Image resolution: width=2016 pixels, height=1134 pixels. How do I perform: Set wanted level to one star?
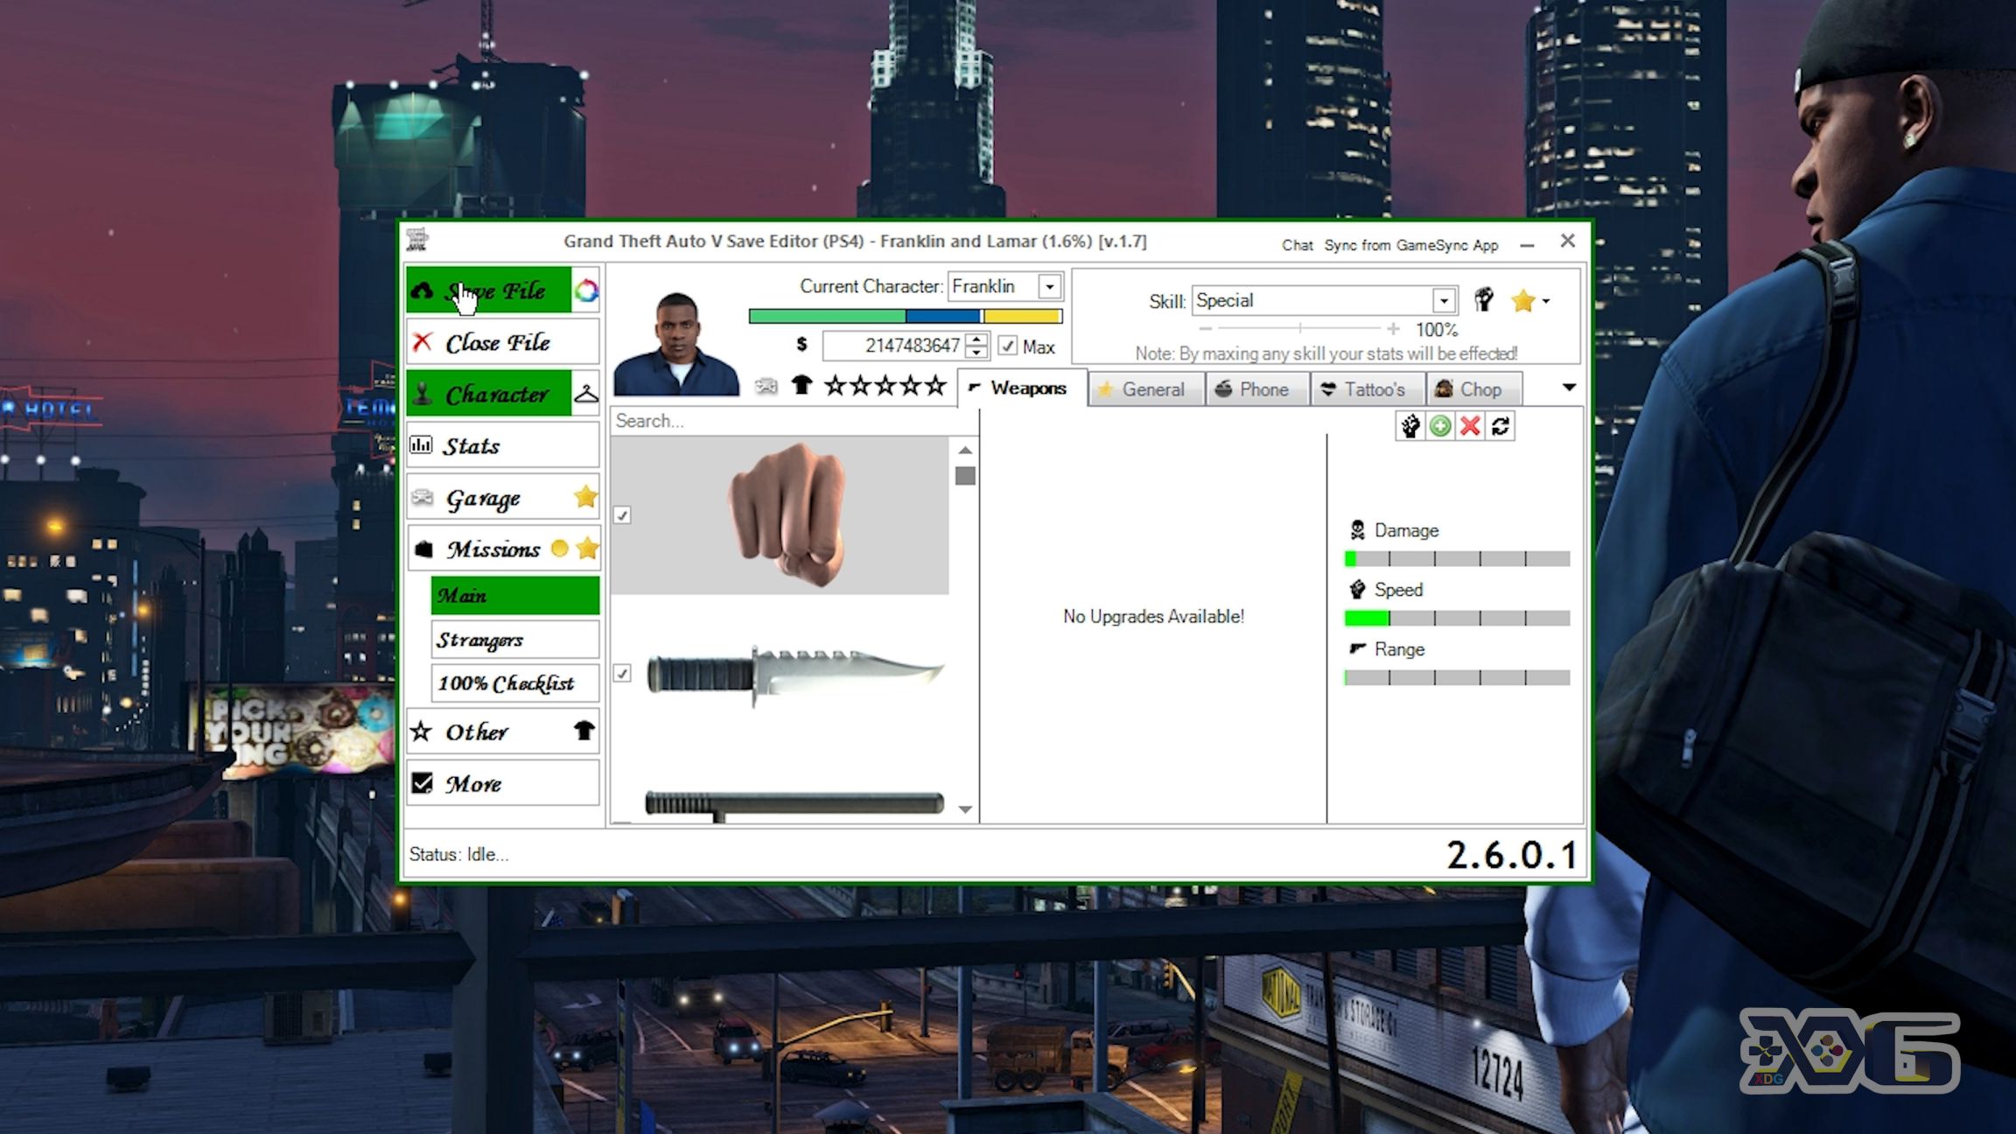click(x=835, y=386)
